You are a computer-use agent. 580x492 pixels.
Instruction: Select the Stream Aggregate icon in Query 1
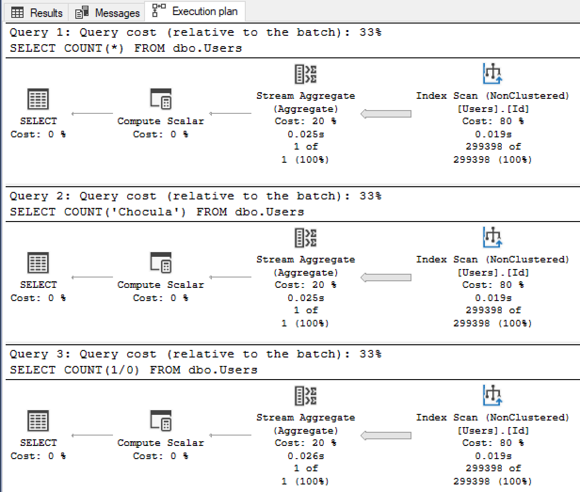pos(306,74)
